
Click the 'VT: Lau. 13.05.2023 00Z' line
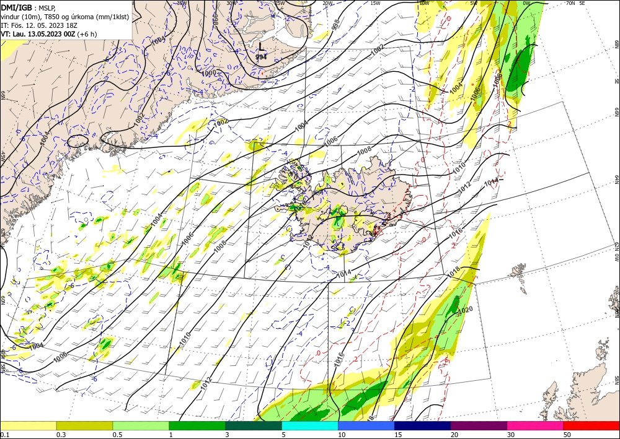[x=38, y=34]
